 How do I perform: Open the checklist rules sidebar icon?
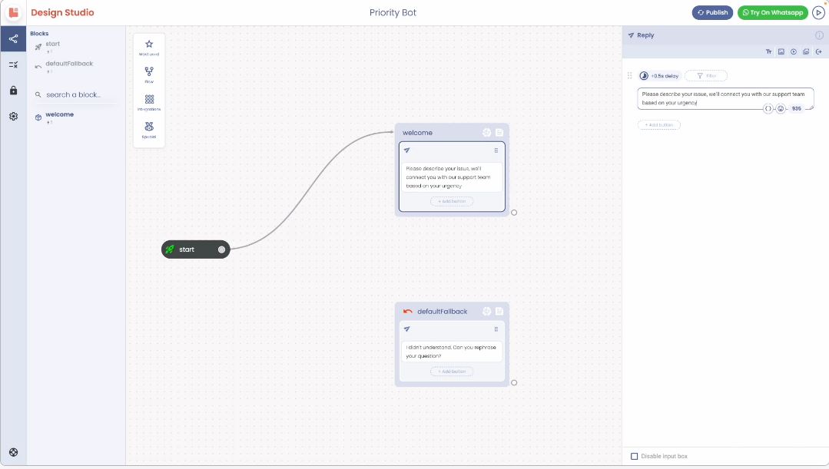[13, 64]
